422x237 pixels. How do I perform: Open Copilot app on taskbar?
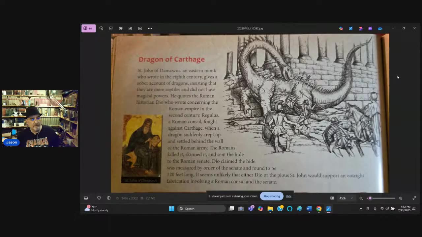point(260,209)
